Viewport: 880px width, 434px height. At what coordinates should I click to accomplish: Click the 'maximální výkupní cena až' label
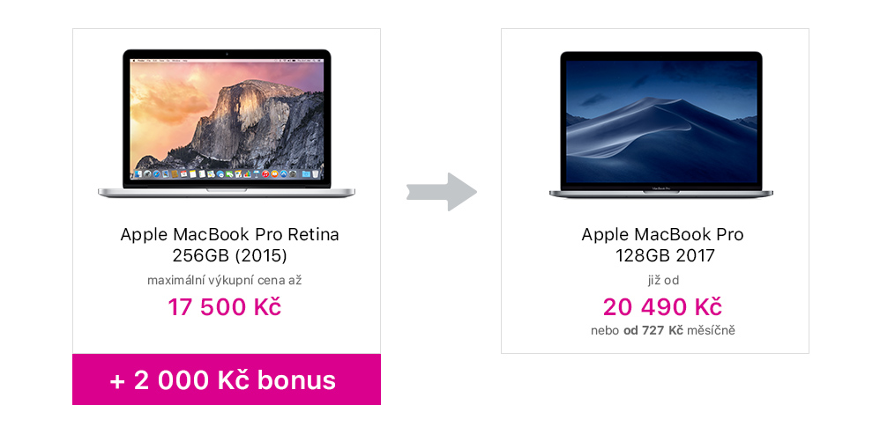(x=225, y=280)
